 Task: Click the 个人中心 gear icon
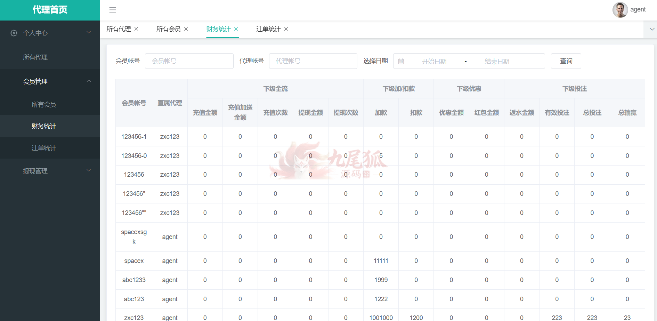point(14,33)
